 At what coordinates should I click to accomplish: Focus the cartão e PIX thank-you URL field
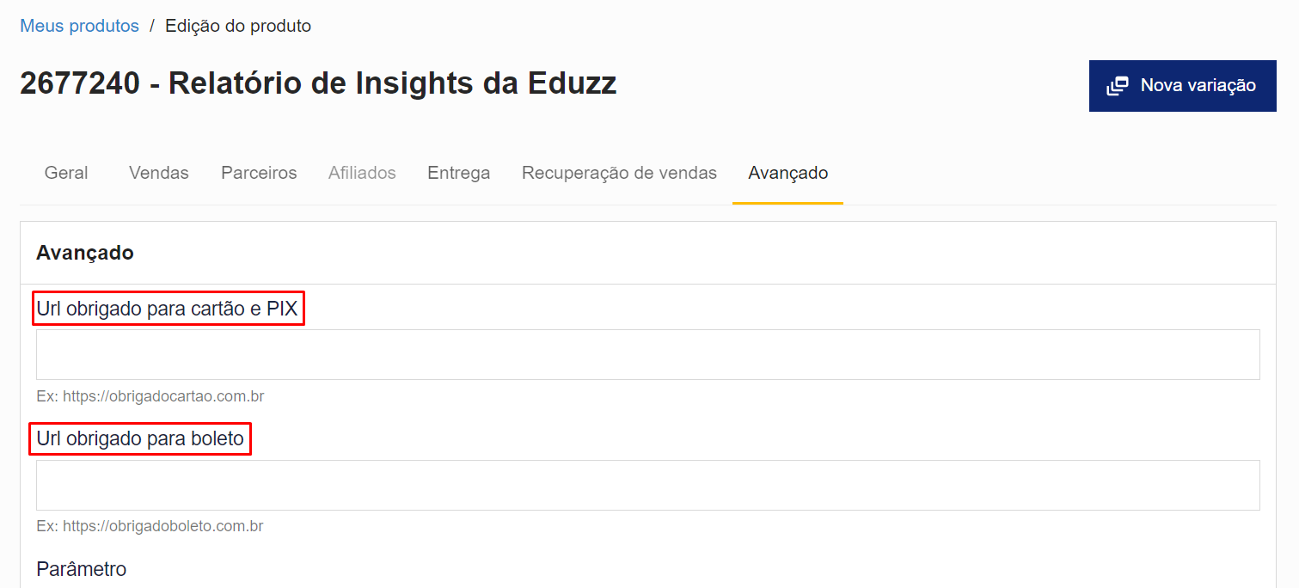tap(647, 354)
